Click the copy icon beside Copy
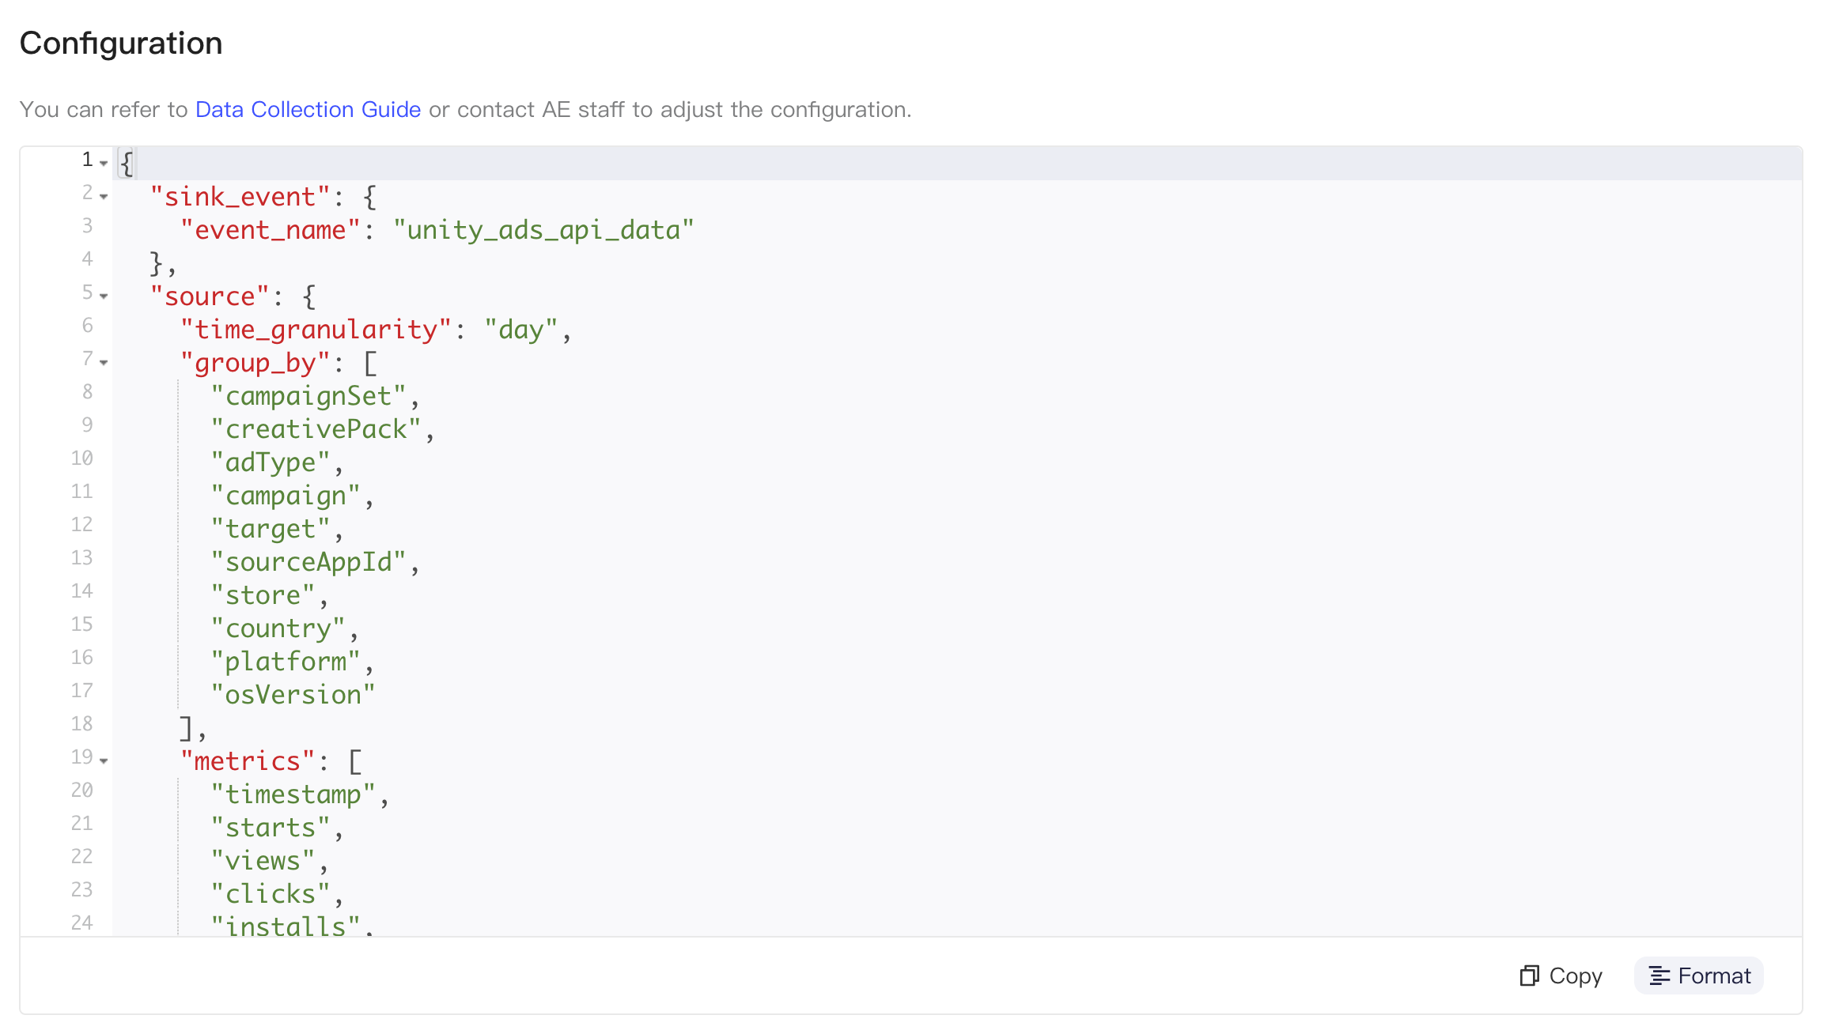The height and width of the screenshot is (1034, 1824). coord(1529,976)
